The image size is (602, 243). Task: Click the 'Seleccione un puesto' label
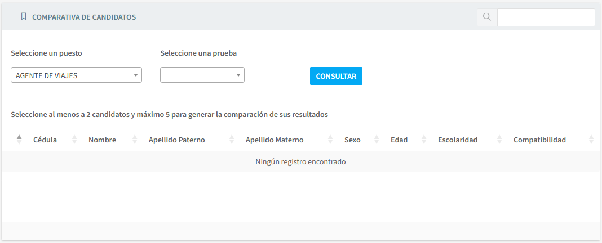pyautogui.click(x=46, y=53)
